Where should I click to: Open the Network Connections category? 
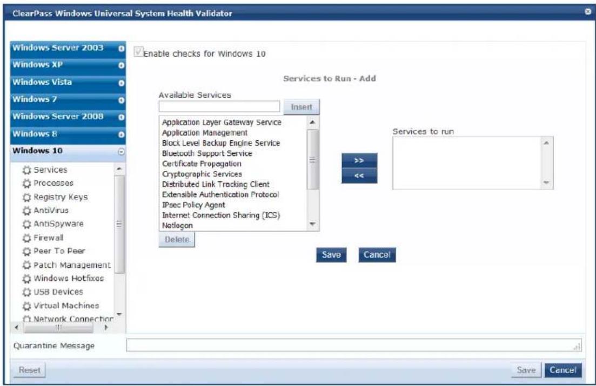click(73, 319)
